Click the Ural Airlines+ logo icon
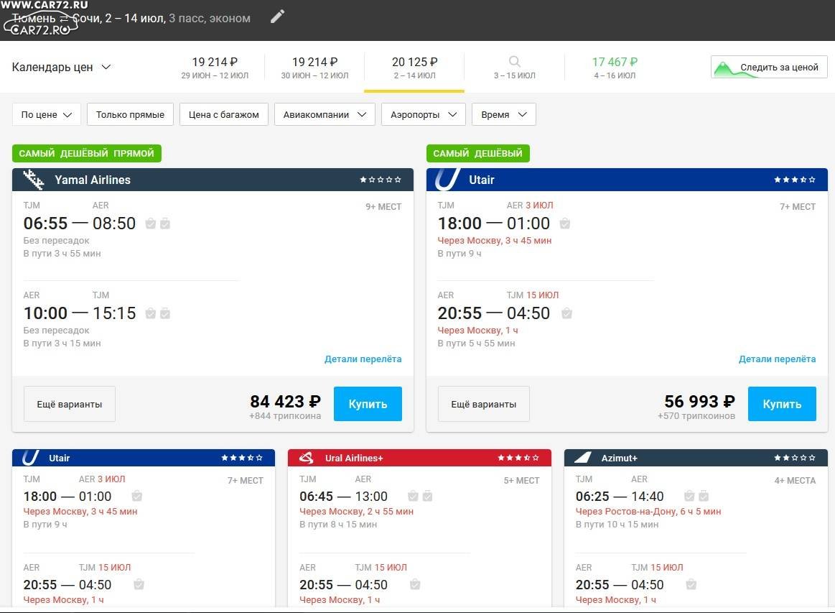Viewport: 835px width, 613px height. point(306,458)
